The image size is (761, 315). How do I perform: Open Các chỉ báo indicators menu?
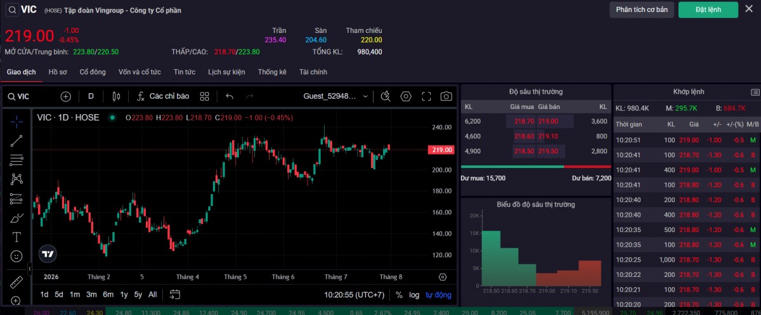(162, 96)
